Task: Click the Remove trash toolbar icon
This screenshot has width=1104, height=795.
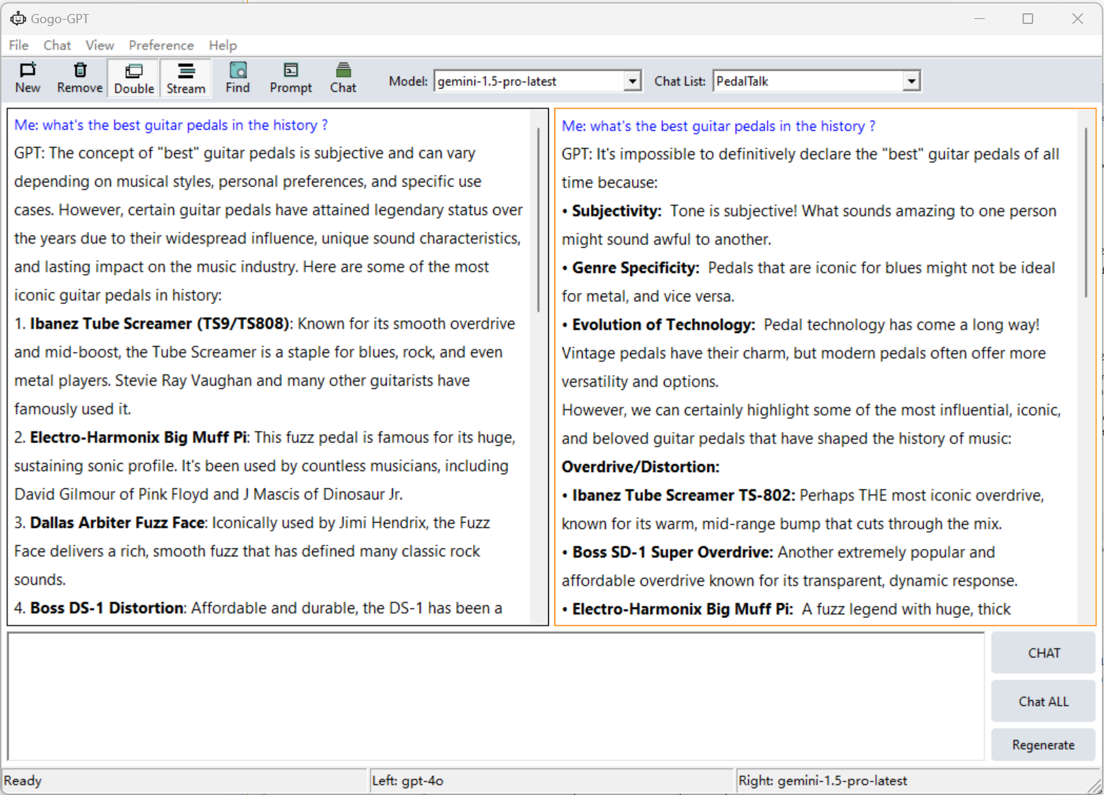Action: pos(79,78)
